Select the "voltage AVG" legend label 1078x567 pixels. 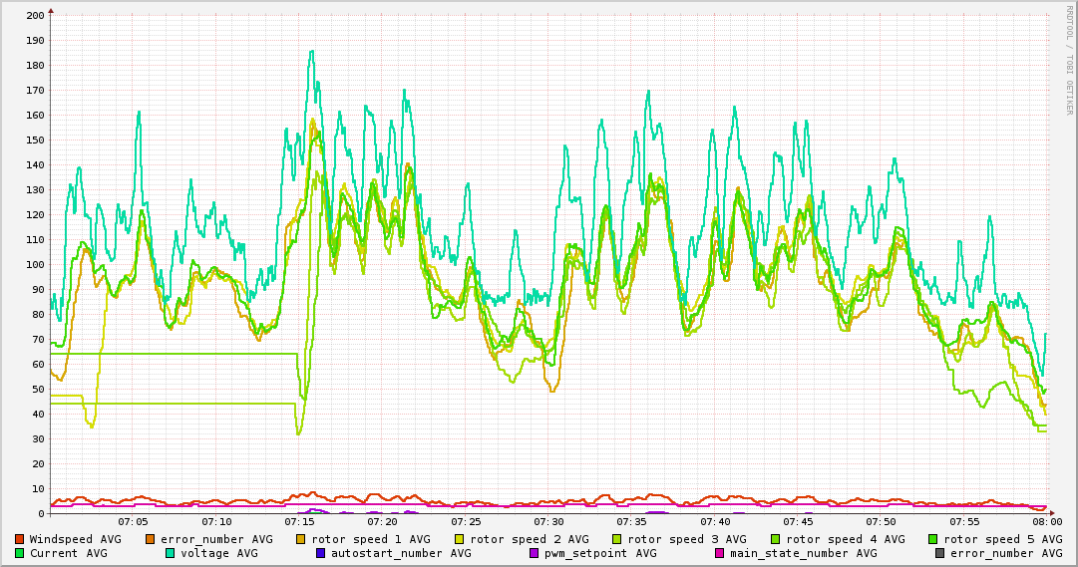pyautogui.click(x=219, y=553)
